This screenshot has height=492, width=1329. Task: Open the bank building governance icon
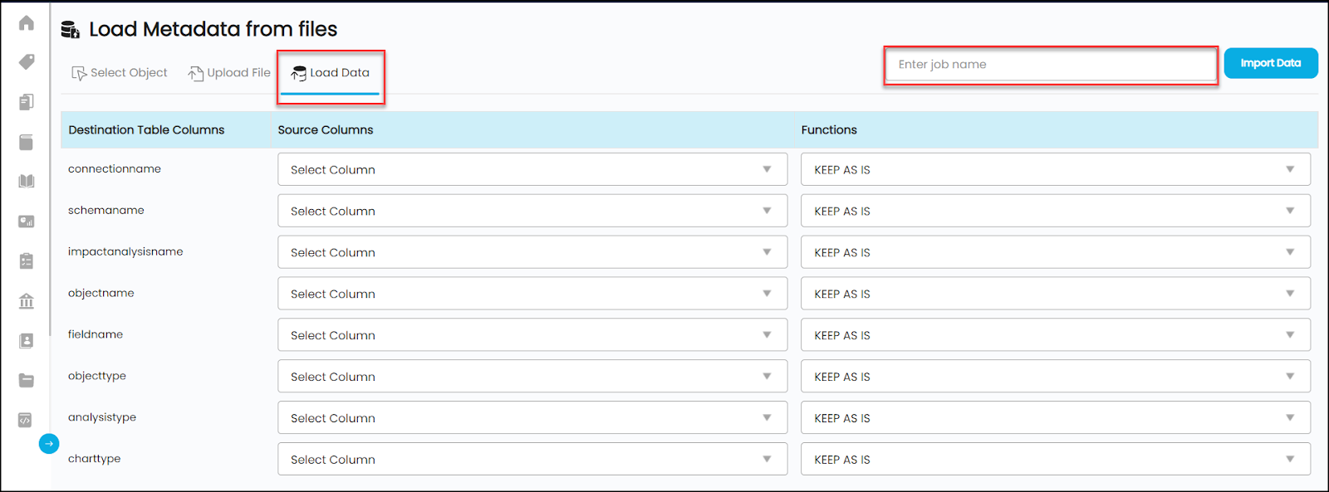(27, 301)
